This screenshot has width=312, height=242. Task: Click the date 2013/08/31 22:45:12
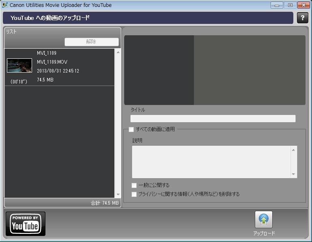58,71
